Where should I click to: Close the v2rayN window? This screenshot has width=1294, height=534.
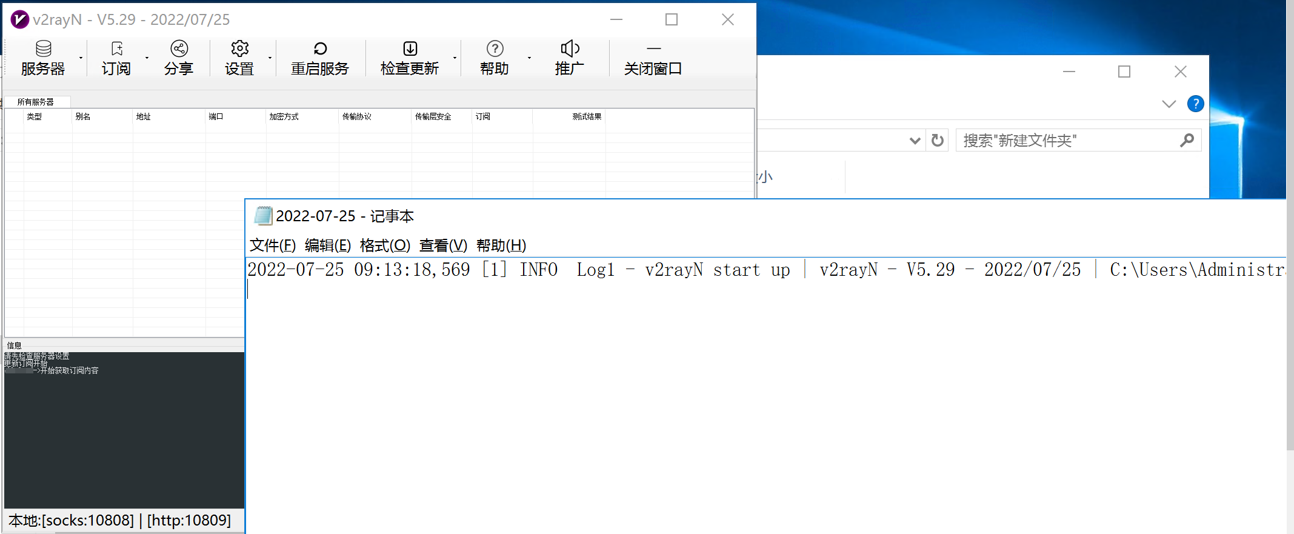(728, 19)
